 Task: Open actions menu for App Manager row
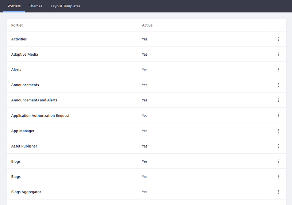click(x=278, y=131)
